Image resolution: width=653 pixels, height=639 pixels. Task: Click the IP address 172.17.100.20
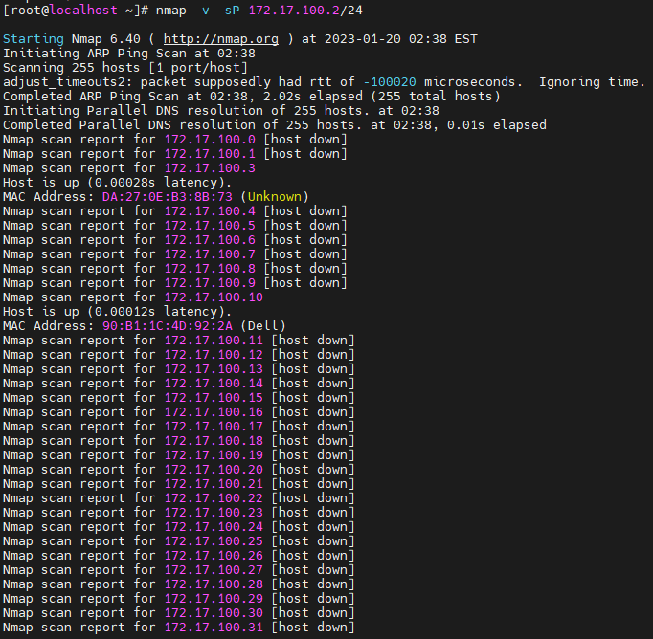213,470
